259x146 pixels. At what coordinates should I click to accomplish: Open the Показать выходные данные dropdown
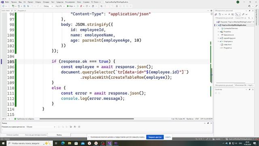(41, 127)
